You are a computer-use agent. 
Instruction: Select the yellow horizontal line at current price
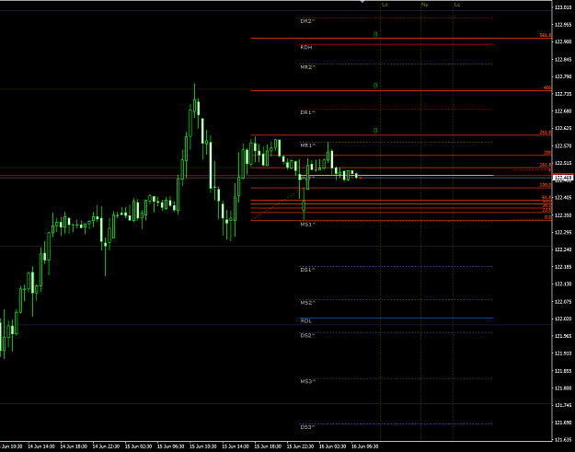(x=397, y=176)
